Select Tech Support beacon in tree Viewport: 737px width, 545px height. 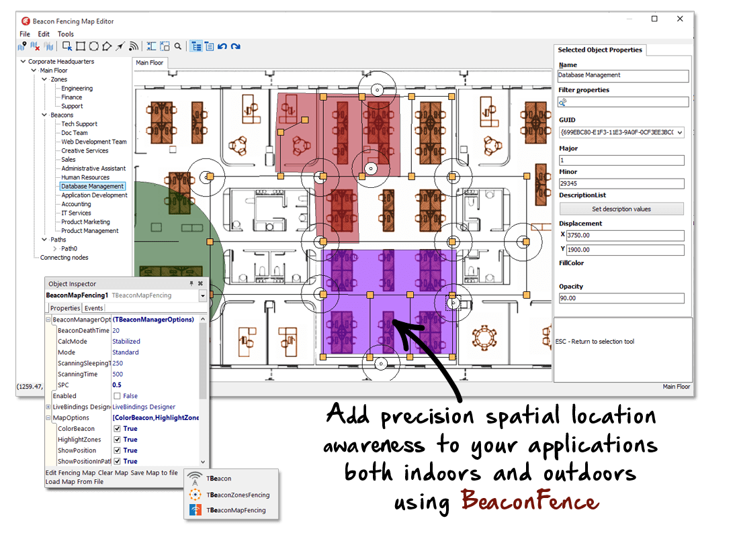(79, 124)
